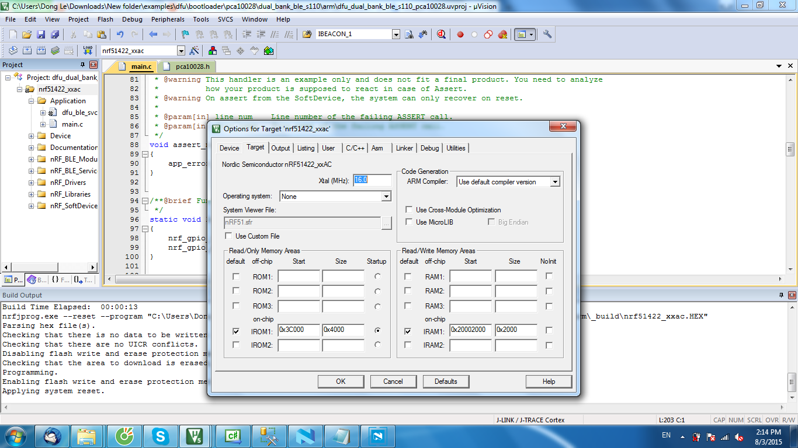Screen dimensions: 798x448
Task: Click the Windows Start button
Action: coord(15,436)
